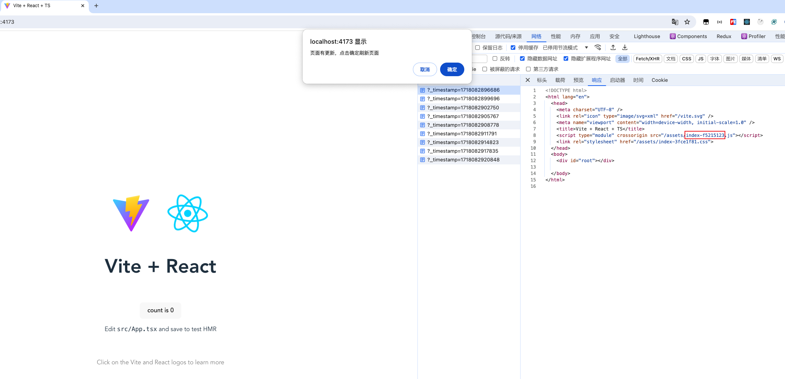The image size is (785, 379).
Task: Open the 启动器 request detail tab
Action: tap(617, 80)
